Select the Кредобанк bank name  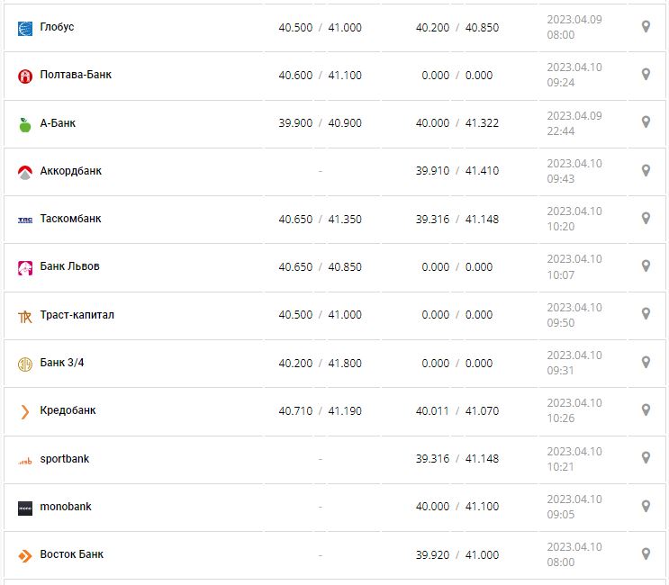[x=68, y=410]
